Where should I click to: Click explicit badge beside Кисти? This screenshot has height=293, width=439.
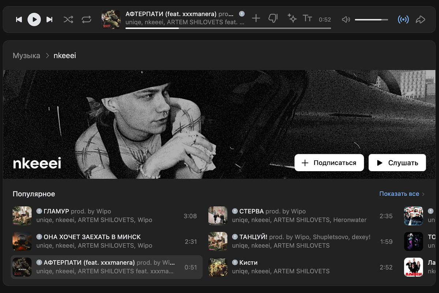click(x=235, y=262)
